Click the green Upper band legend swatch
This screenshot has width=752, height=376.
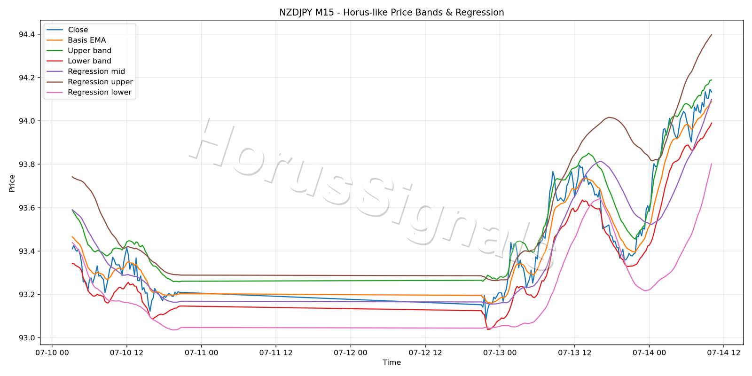pyautogui.click(x=55, y=51)
